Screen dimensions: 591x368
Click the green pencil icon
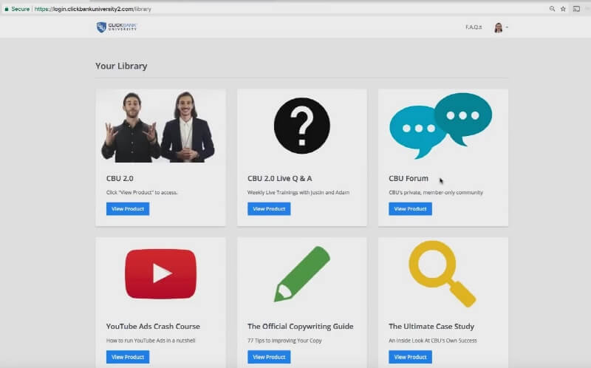coord(302,274)
